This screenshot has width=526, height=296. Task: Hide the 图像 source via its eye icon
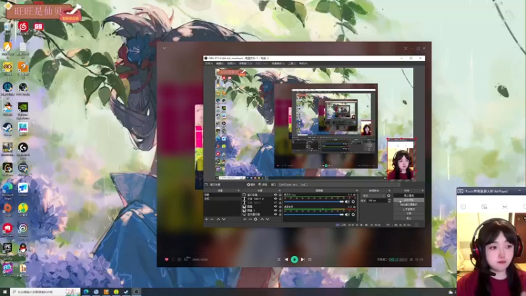(275, 207)
